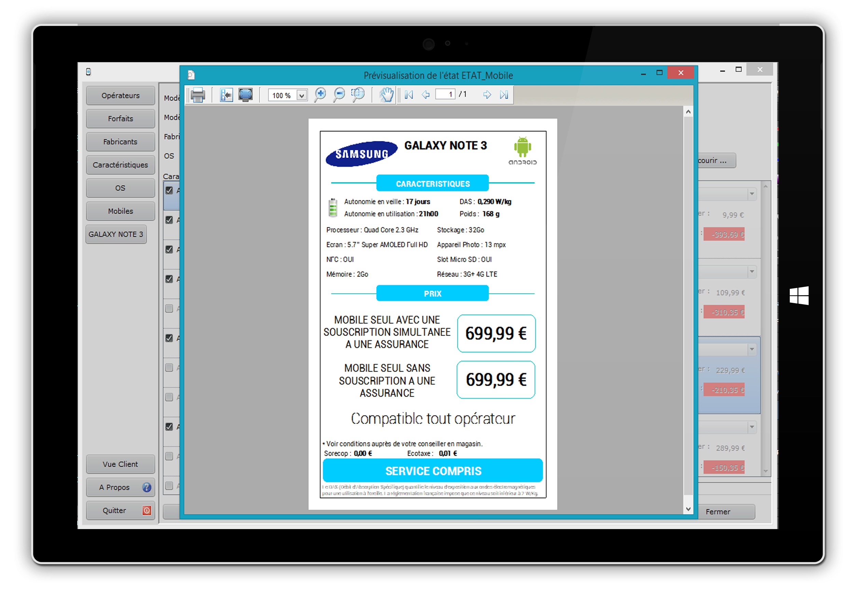The image size is (854, 597).
Task: Click the zoom out magnifier
Action: [339, 95]
